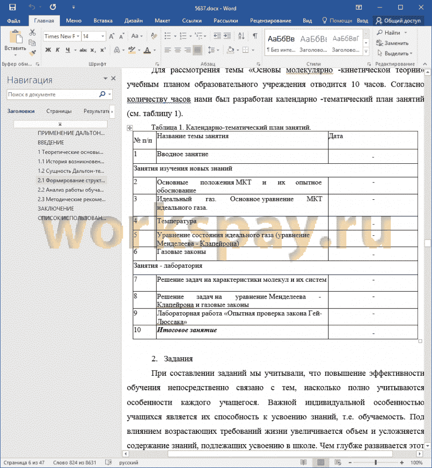The image size is (432, 468).
Task: Open text effects with the outlined A
Action: pyautogui.click(x=117, y=50)
